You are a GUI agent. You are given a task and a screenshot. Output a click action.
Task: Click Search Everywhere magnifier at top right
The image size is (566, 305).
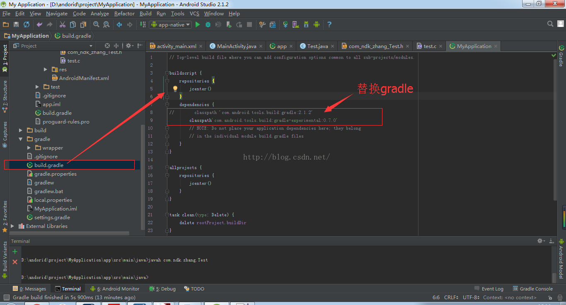click(550, 24)
